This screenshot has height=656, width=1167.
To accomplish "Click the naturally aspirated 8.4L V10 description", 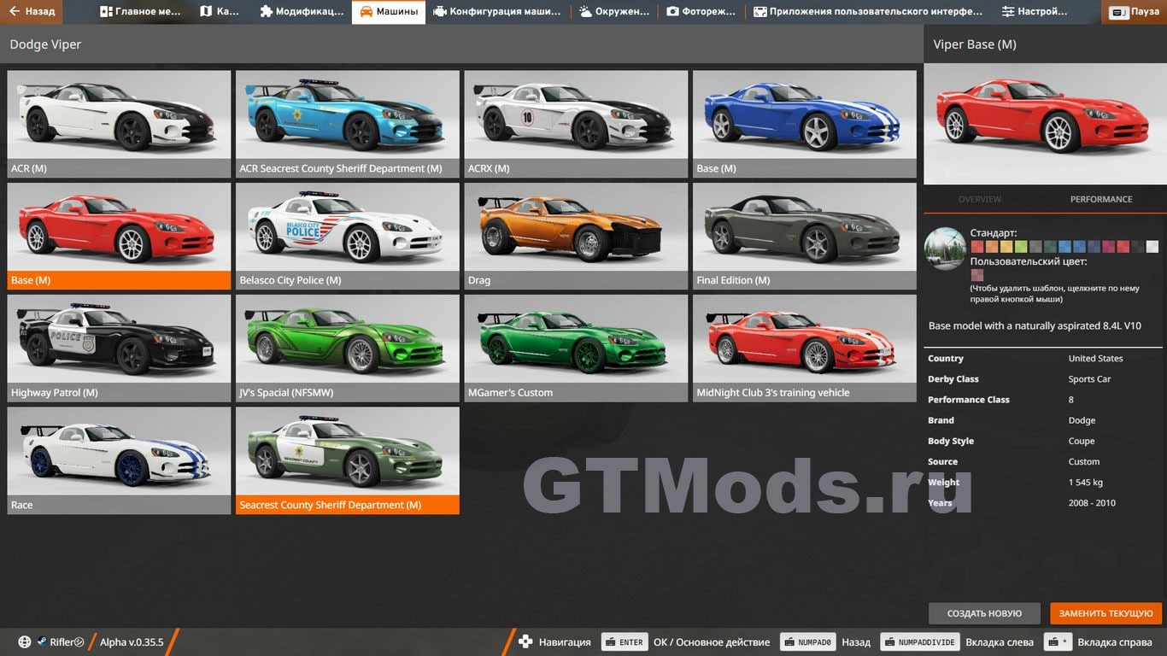I will 1035,326.
